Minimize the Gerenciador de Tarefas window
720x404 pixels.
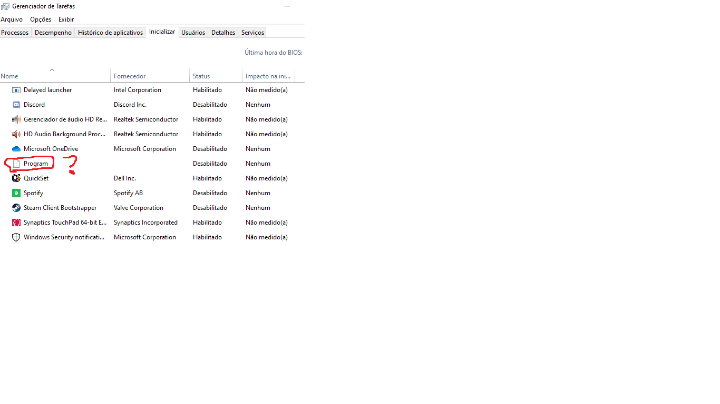point(288,6)
